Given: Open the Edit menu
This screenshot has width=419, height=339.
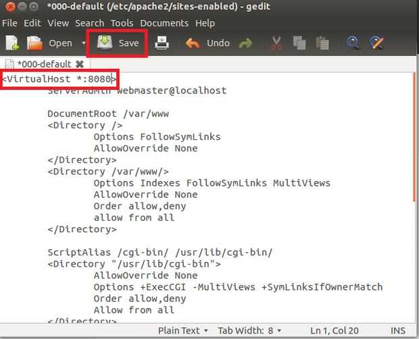Looking at the screenshot, I should tap(32, 23).
